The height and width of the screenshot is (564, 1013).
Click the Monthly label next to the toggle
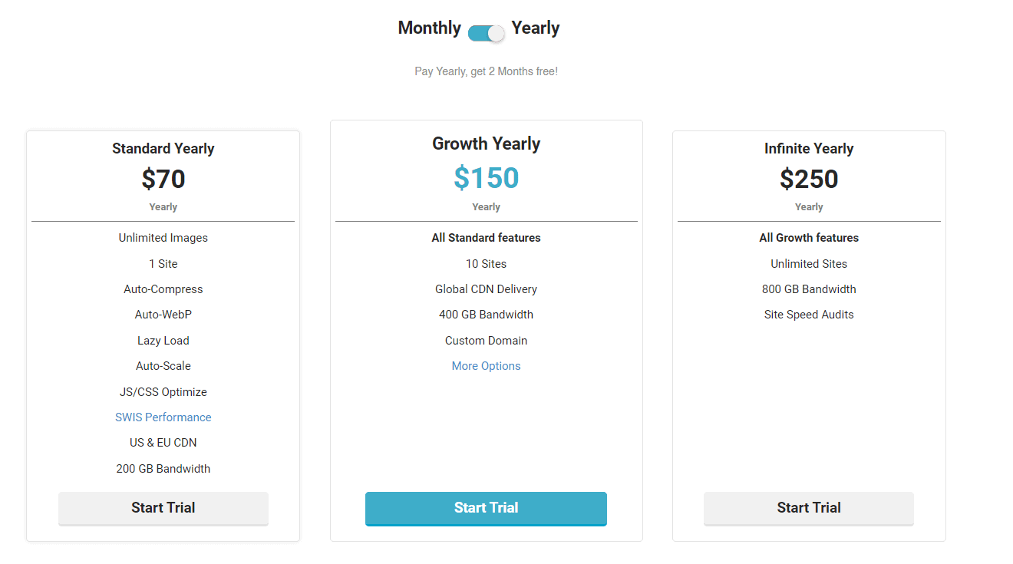[428, 28]
